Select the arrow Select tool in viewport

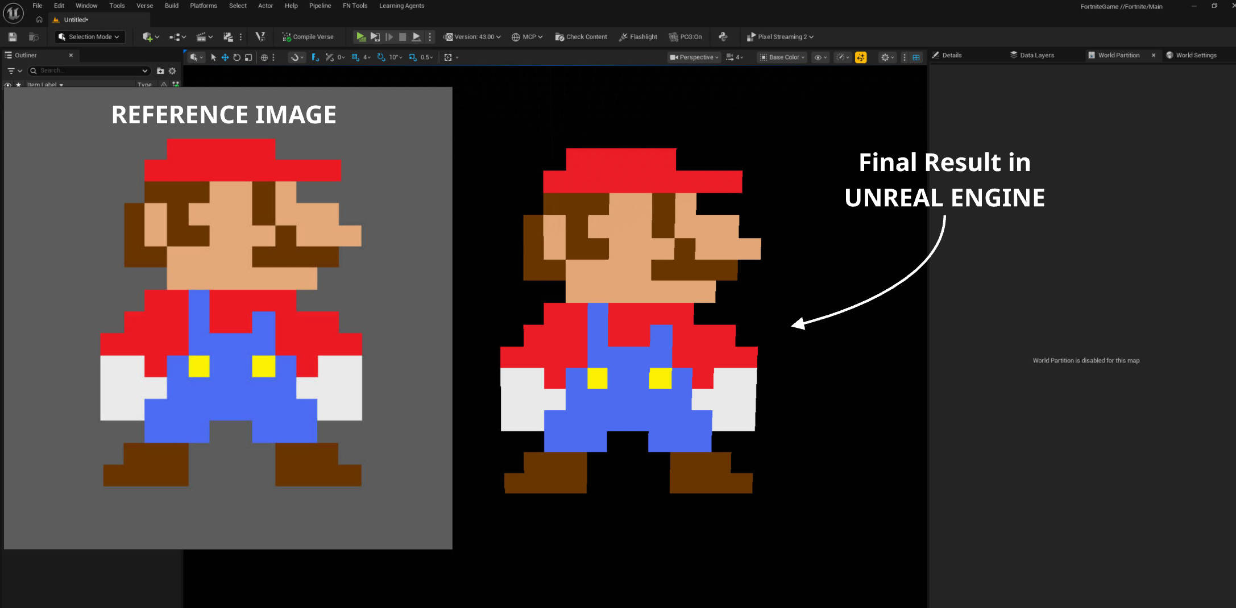click(x=213, y=57)
